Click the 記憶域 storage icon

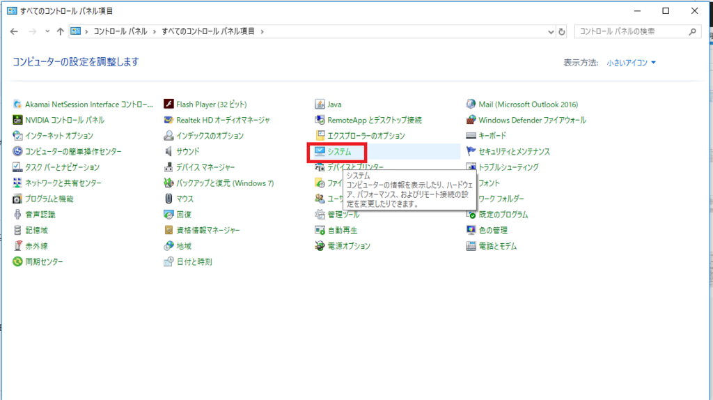click(17, 230)
